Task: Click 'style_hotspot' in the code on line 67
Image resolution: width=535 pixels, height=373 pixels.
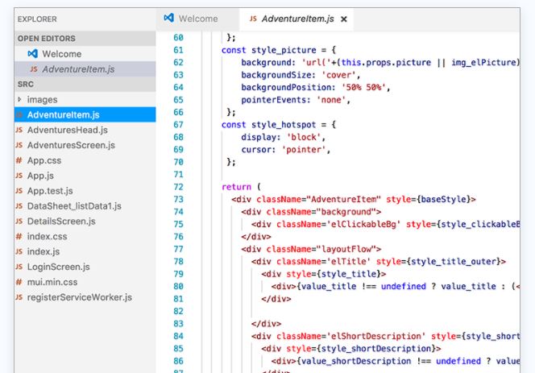Action: 284,125
